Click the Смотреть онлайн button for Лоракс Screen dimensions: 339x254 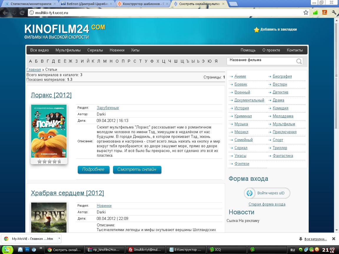point(137,170)
